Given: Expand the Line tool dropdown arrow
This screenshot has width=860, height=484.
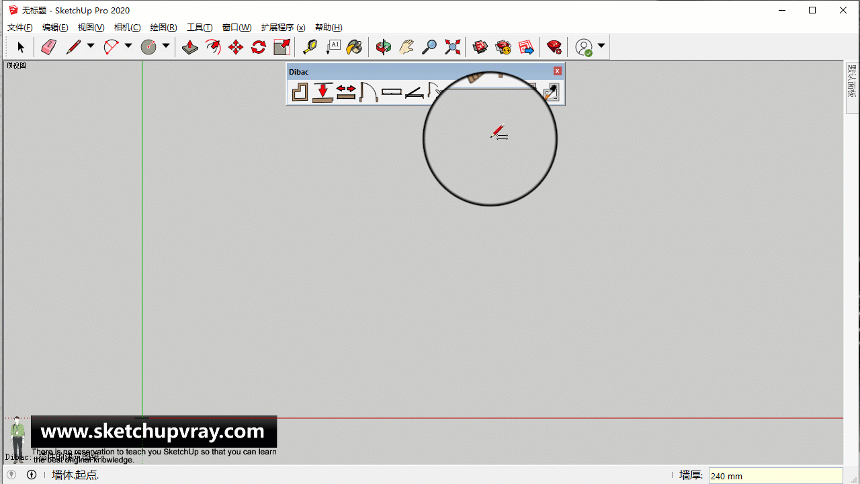Looking at the screenshot, I should [91, 46].
